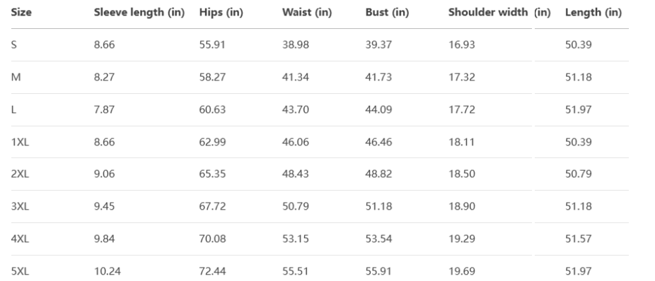Click the 5XL size label
This screenshot has width=655, height=281.
coord(20,271)
